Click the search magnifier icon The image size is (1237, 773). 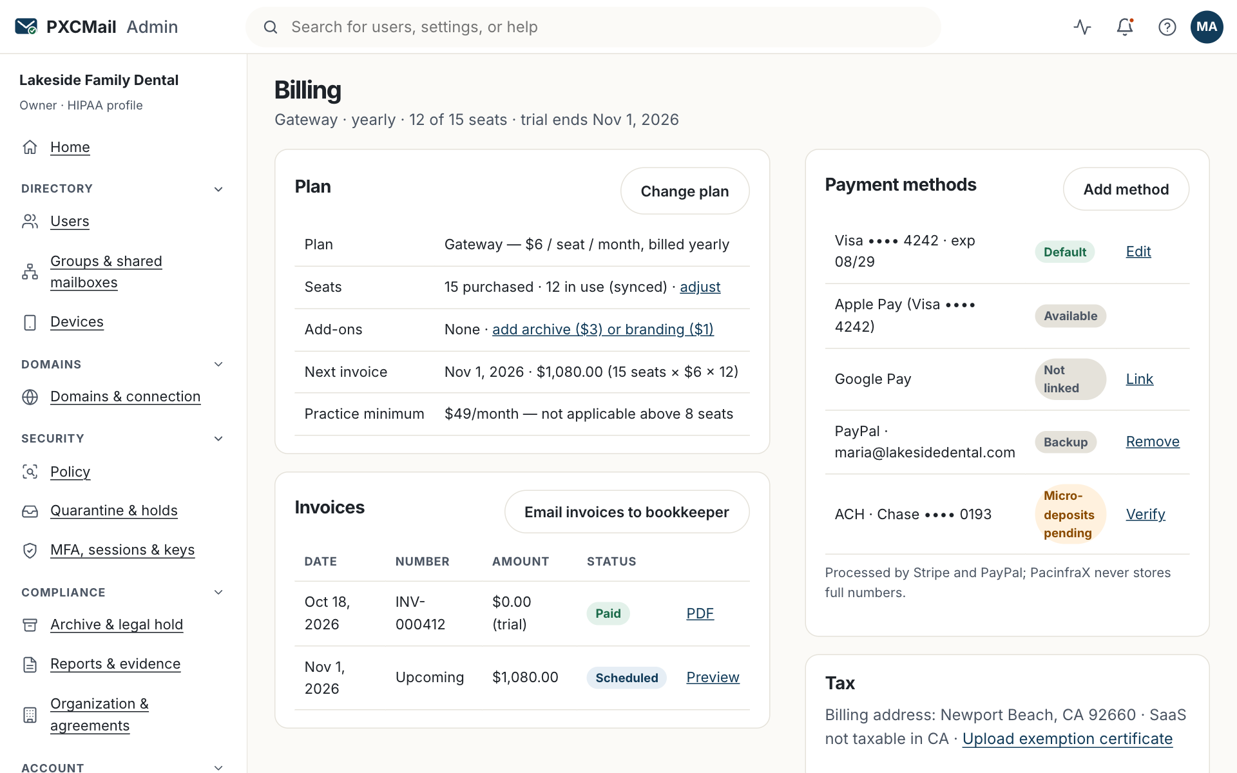point(271,27)
